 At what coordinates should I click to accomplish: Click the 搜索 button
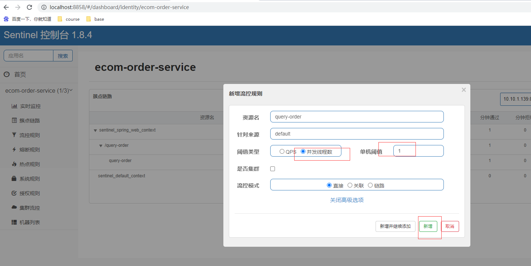[x=63, y=56]
